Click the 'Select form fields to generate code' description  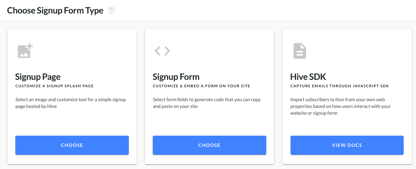[x=207, y=103]
